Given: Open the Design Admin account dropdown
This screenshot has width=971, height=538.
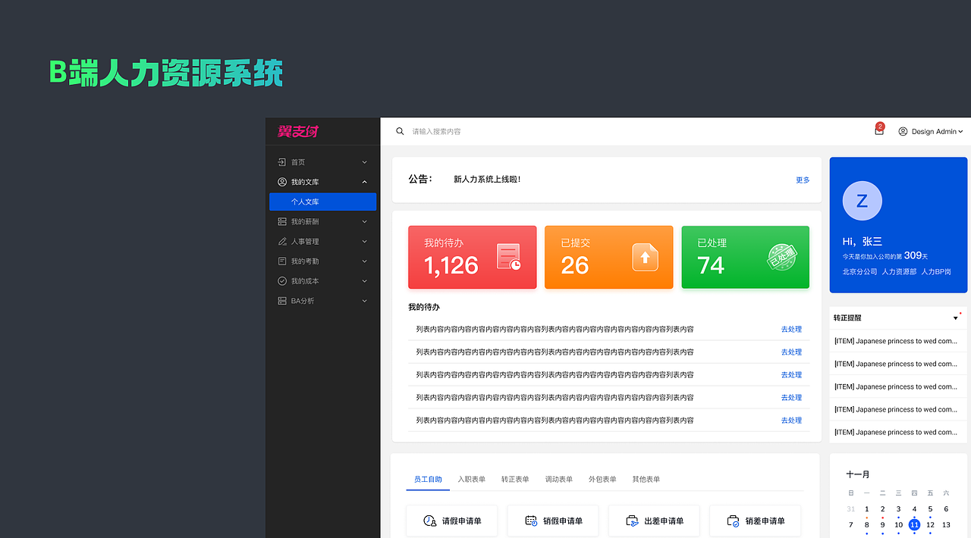Looking at the screenshot, I should pos(931,131).
